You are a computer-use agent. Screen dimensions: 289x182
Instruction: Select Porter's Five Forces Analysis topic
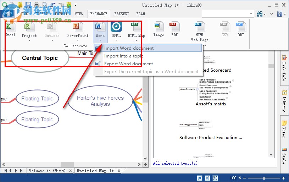100,101
